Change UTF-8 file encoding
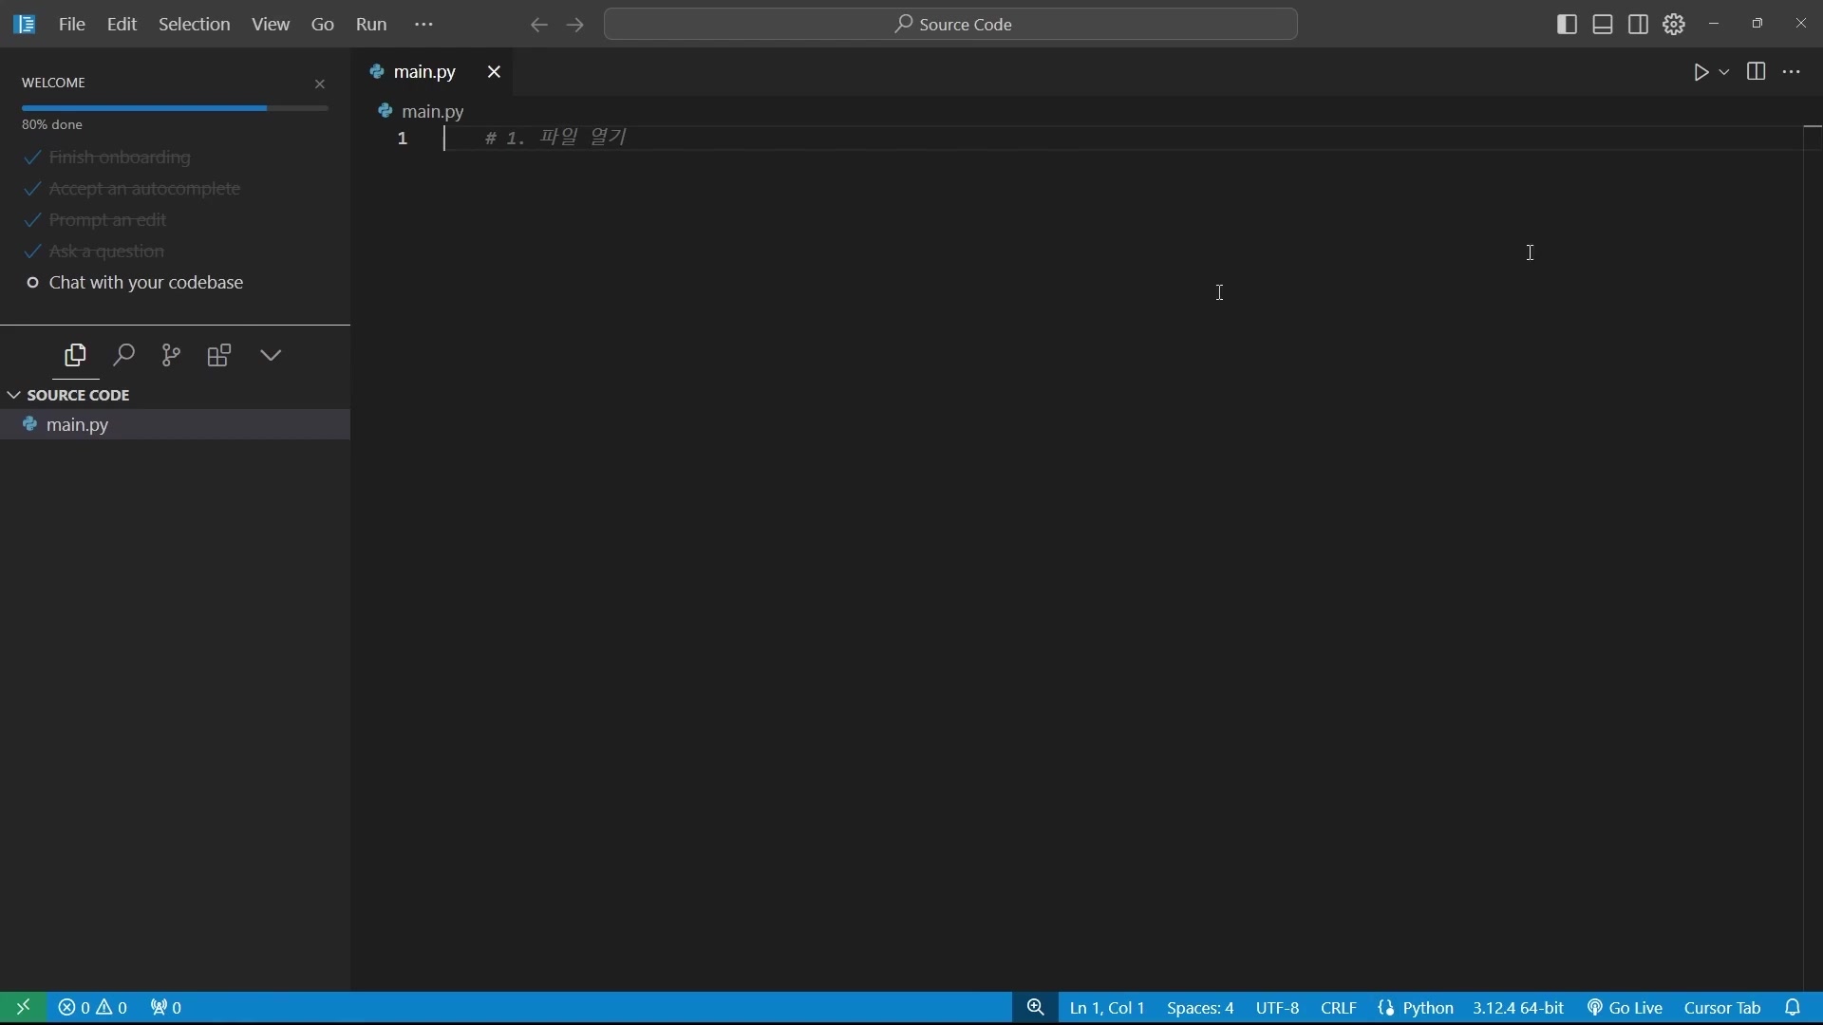 (x=1278, y=1008)
